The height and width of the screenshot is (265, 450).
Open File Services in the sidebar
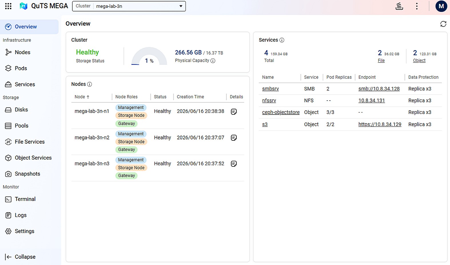click(29, 142)
